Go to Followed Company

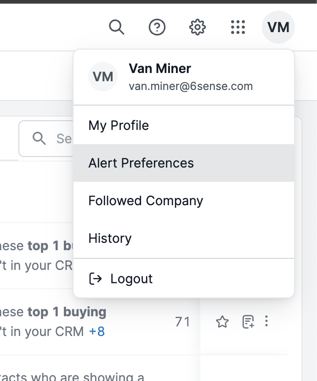pos(184,201)
